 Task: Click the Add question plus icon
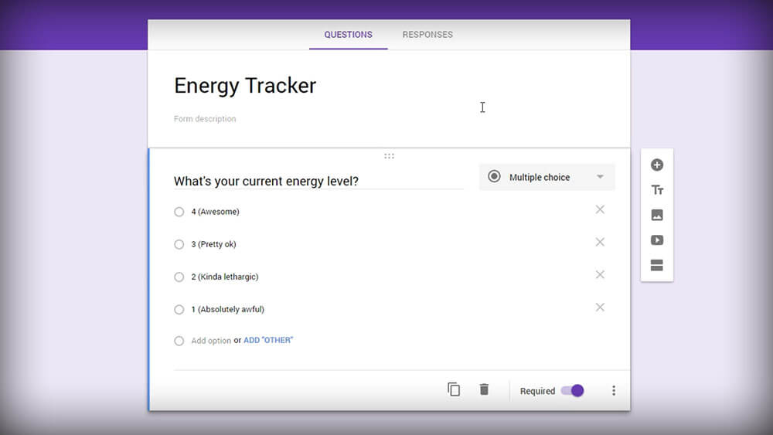(657, 165)
